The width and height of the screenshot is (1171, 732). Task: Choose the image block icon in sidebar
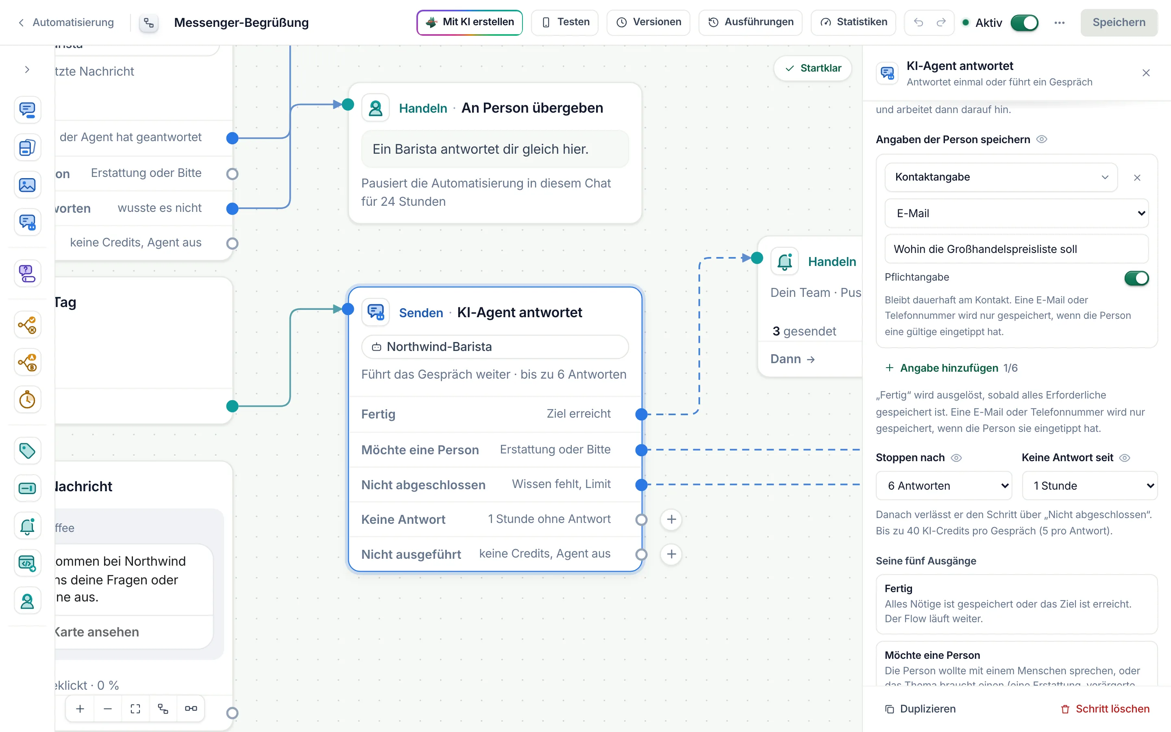(x=27, y=185)
